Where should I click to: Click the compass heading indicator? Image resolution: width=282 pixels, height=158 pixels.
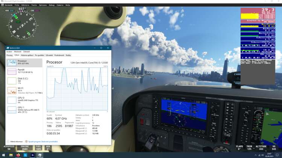pos(22,25)
